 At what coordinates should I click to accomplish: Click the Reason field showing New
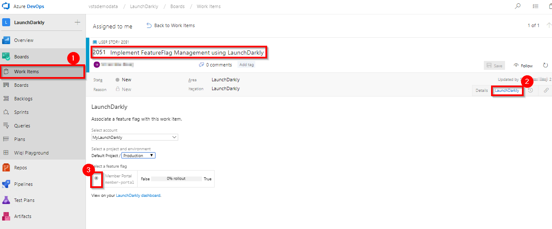[123, 89]
